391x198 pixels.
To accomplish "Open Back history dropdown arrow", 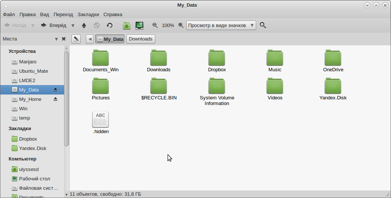I will [x=33, y=25].
